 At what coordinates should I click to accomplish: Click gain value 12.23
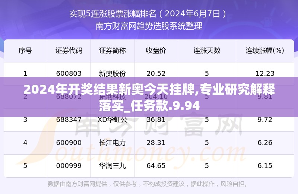[265, 74]
